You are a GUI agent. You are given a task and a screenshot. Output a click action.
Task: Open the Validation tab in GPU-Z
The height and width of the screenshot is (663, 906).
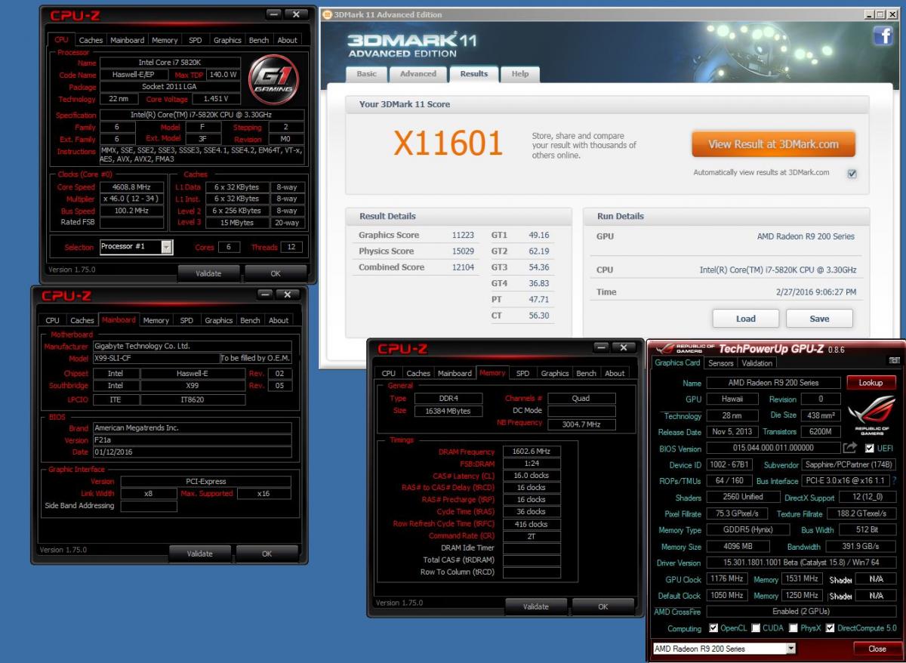[x=757, y=363]
